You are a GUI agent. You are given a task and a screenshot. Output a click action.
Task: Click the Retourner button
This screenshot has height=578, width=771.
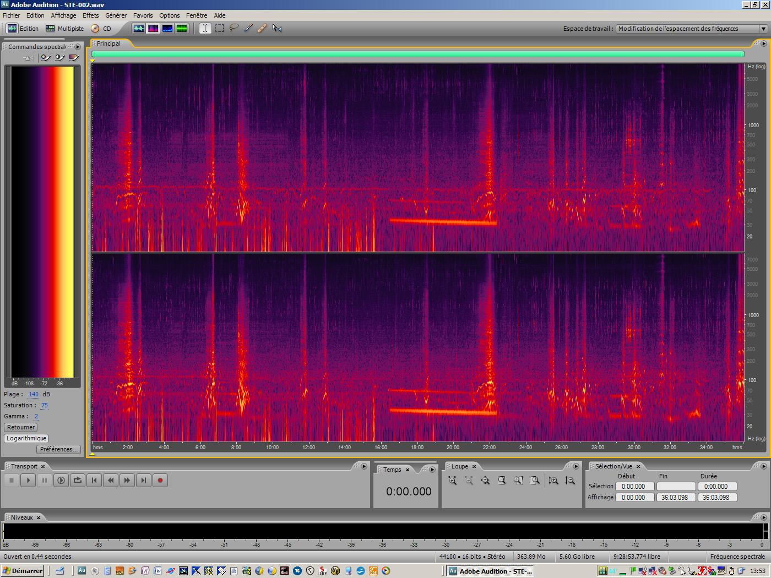20,427
